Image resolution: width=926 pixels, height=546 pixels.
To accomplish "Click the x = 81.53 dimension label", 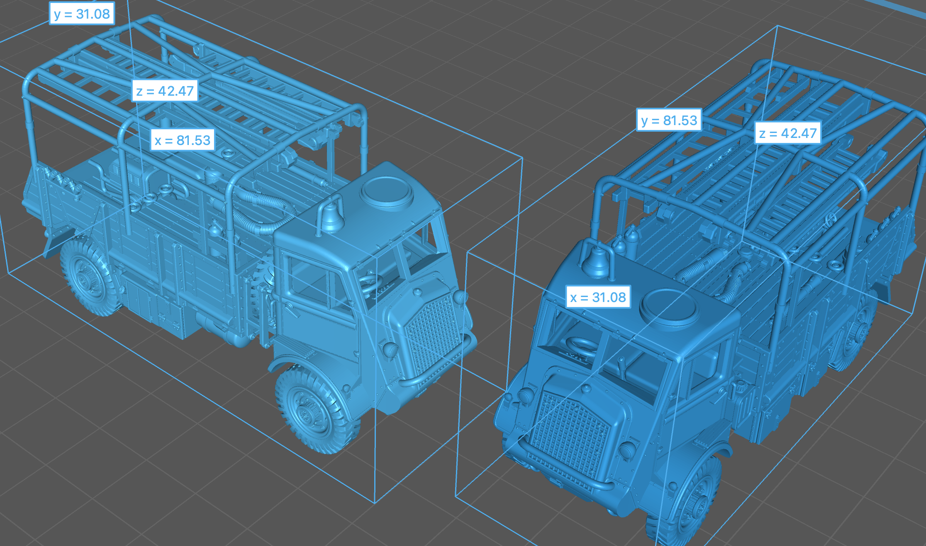I will (183, 140).
